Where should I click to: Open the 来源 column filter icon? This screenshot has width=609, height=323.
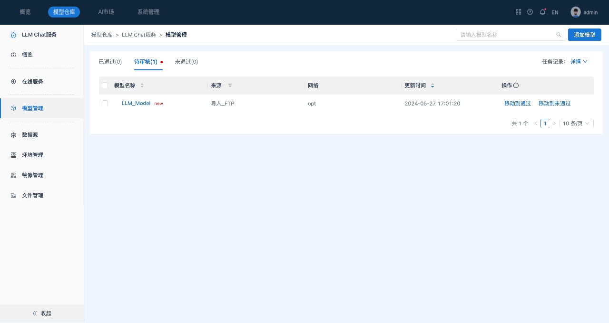[x=230, y=85]
